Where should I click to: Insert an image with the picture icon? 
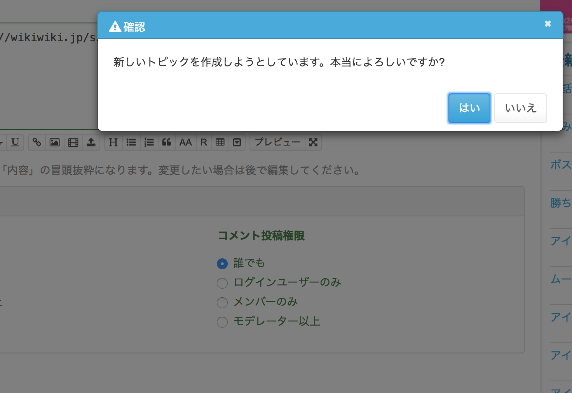point(55,142)
